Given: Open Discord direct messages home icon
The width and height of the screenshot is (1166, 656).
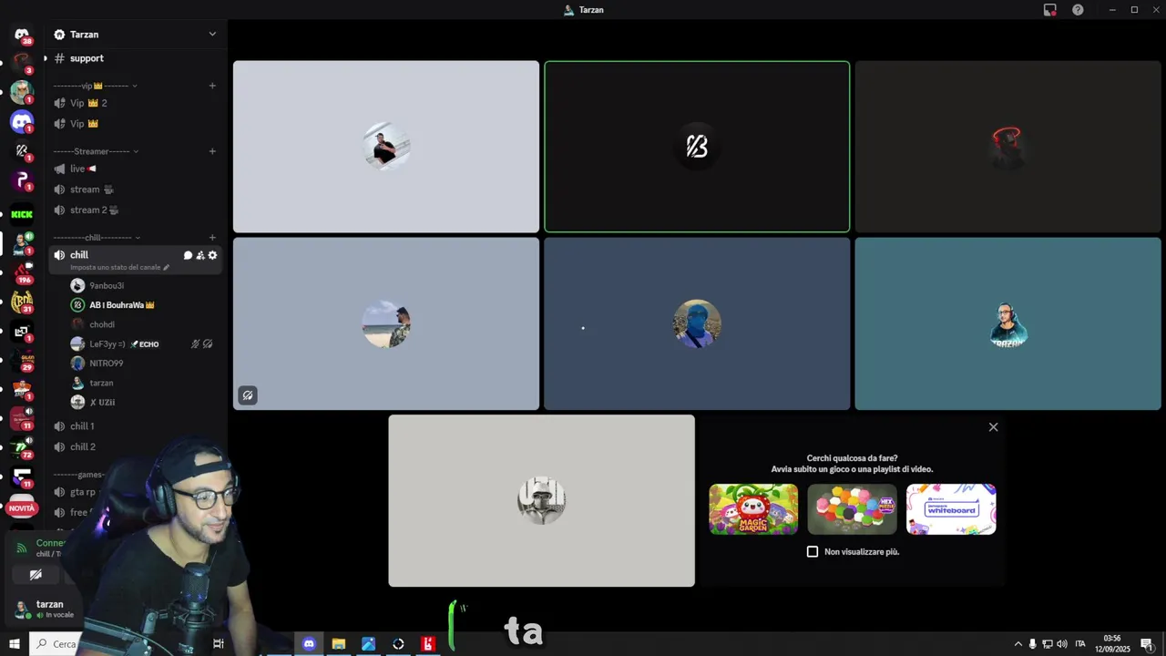Looking at the screenshot, I should tap(22, 36).
